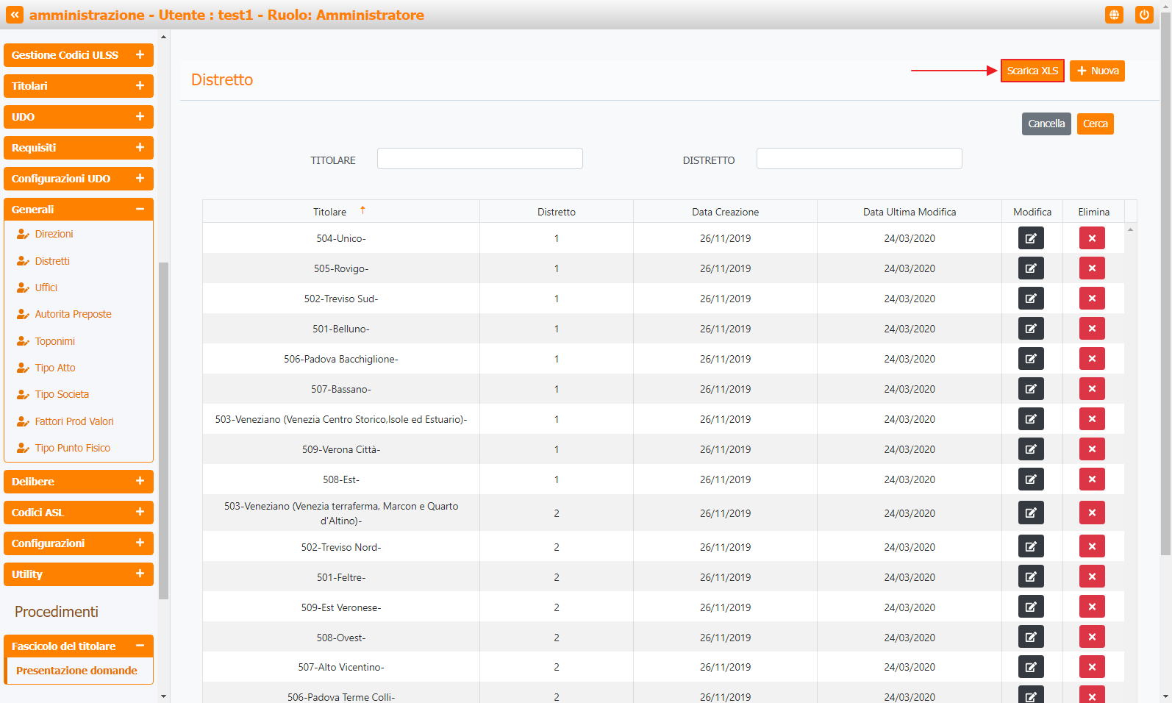Remove the 507-Bassano- entry

pos(1091,389)
